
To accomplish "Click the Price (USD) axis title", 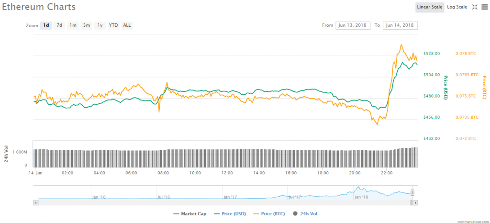I will (x=446, y=88).
